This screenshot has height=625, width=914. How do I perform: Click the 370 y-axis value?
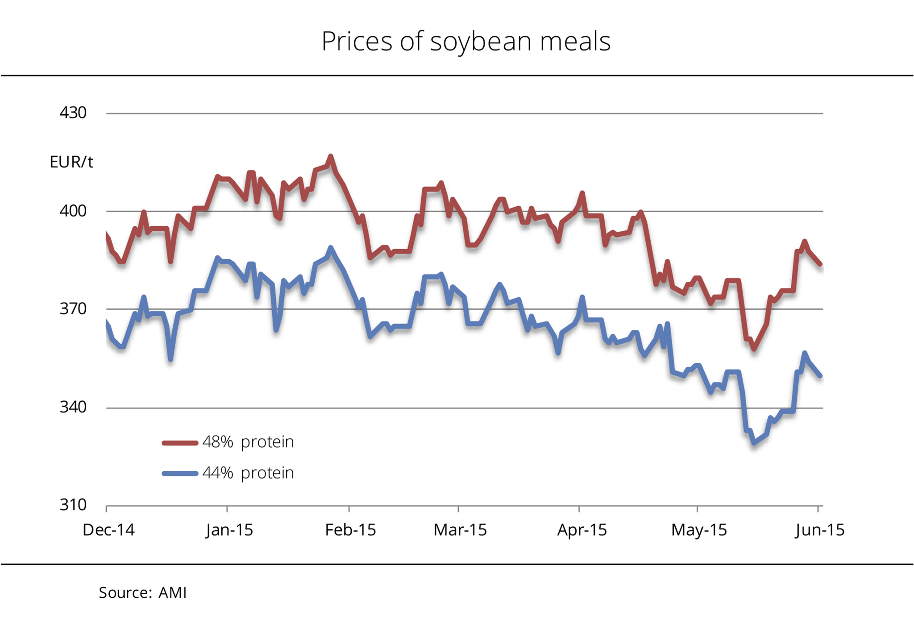73,309
